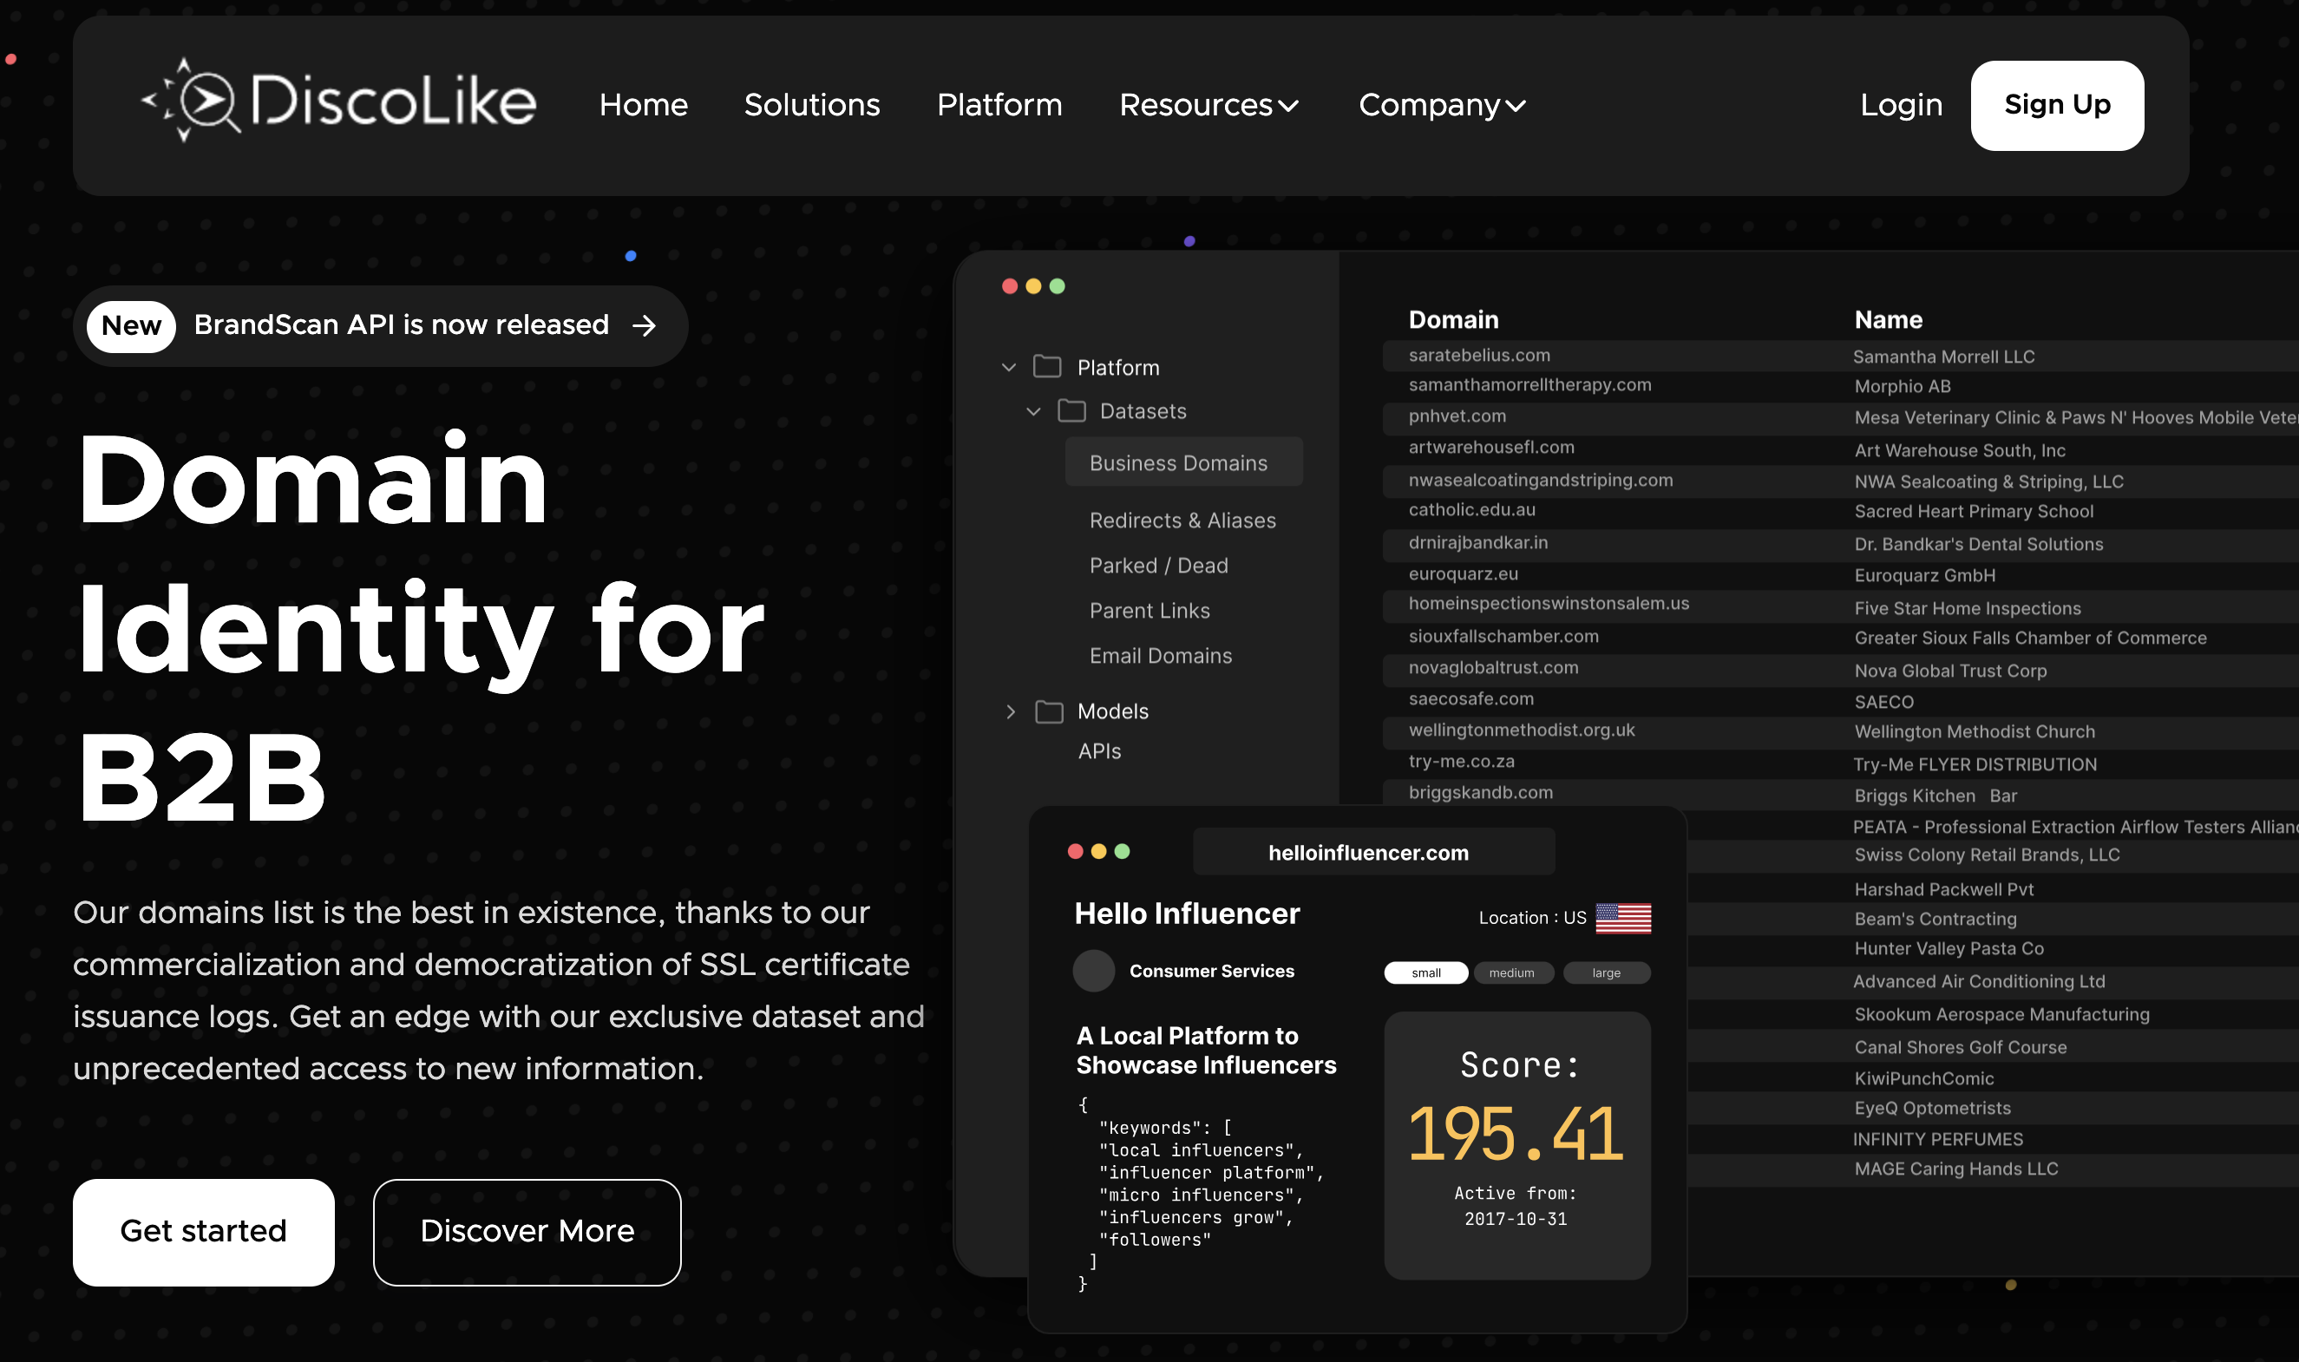This screenshot has height=1362, width=2299.
Task: Click the Sign Up button
Action: (x=2056, y=106)
